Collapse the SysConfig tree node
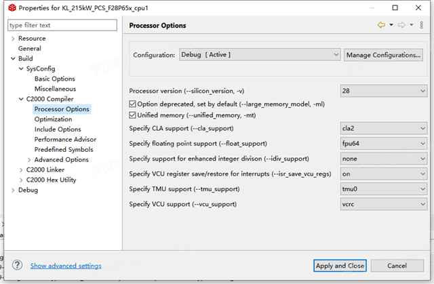This screenshot has width=434, height=284. point(21,68)
